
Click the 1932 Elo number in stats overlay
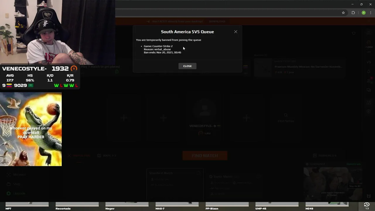(x=60, y=69)
